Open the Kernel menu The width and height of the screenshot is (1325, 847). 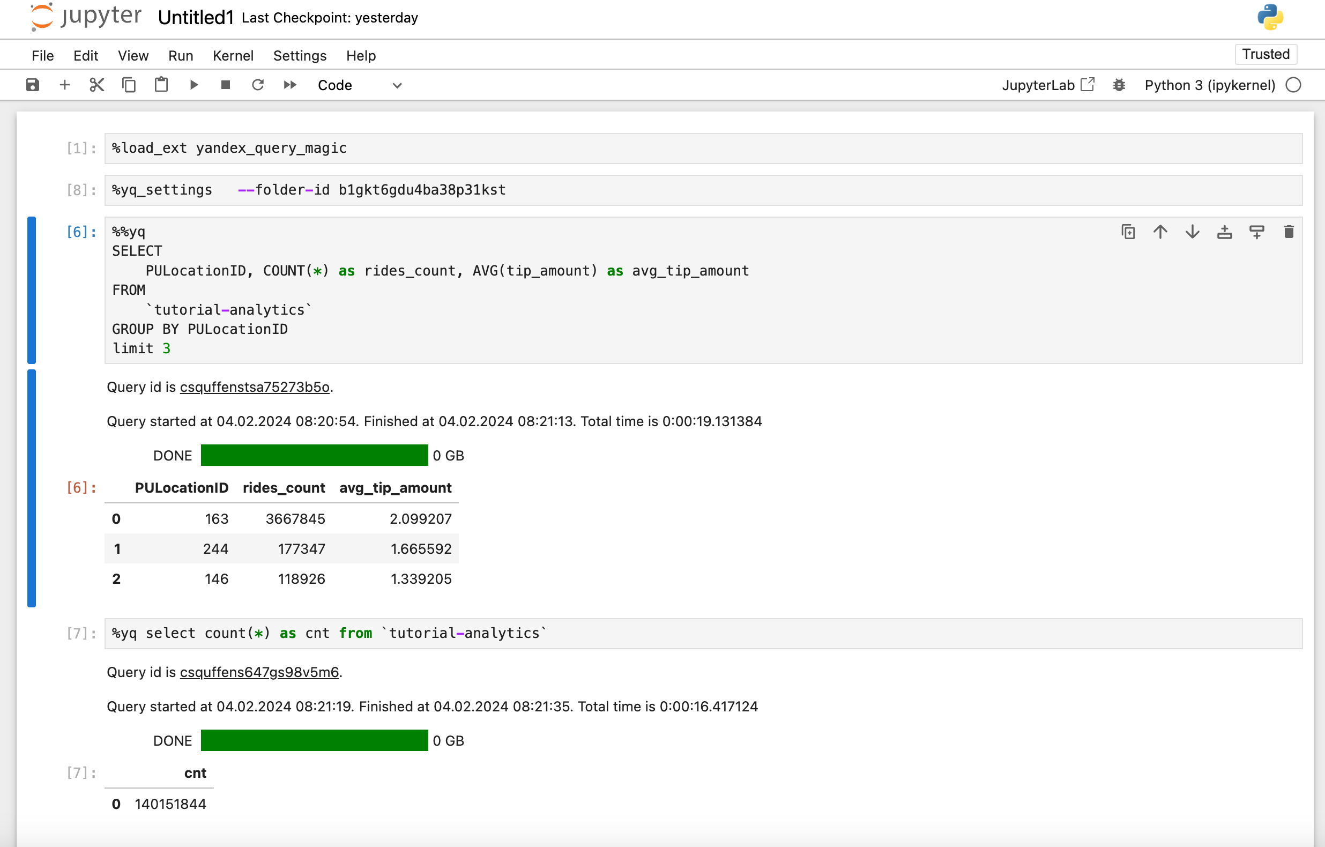tap(233, 56)
